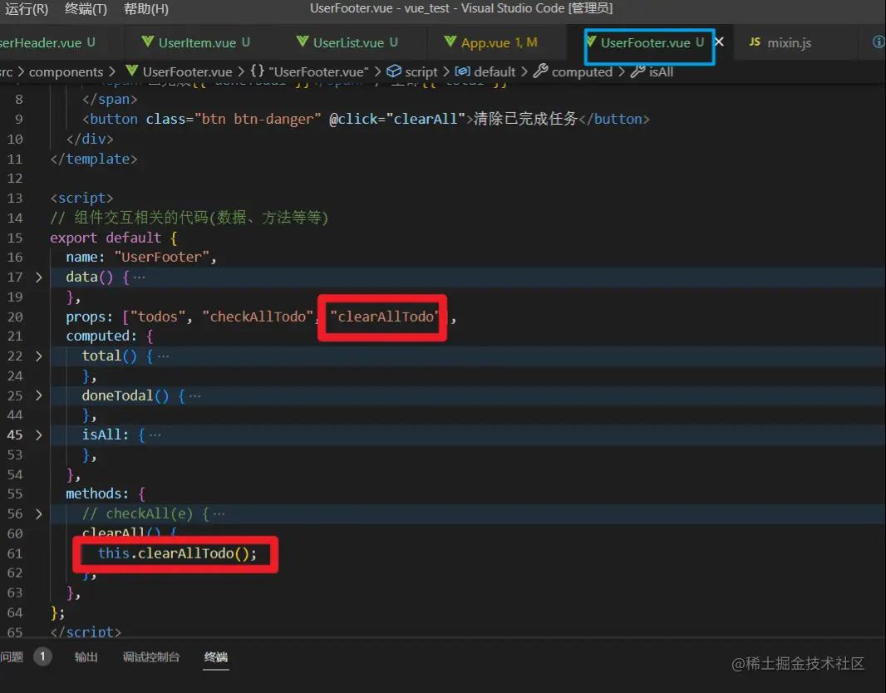Click @click="clearAll" attribute on line 9
Screen dimensions: 886x693
click(397, 119)
